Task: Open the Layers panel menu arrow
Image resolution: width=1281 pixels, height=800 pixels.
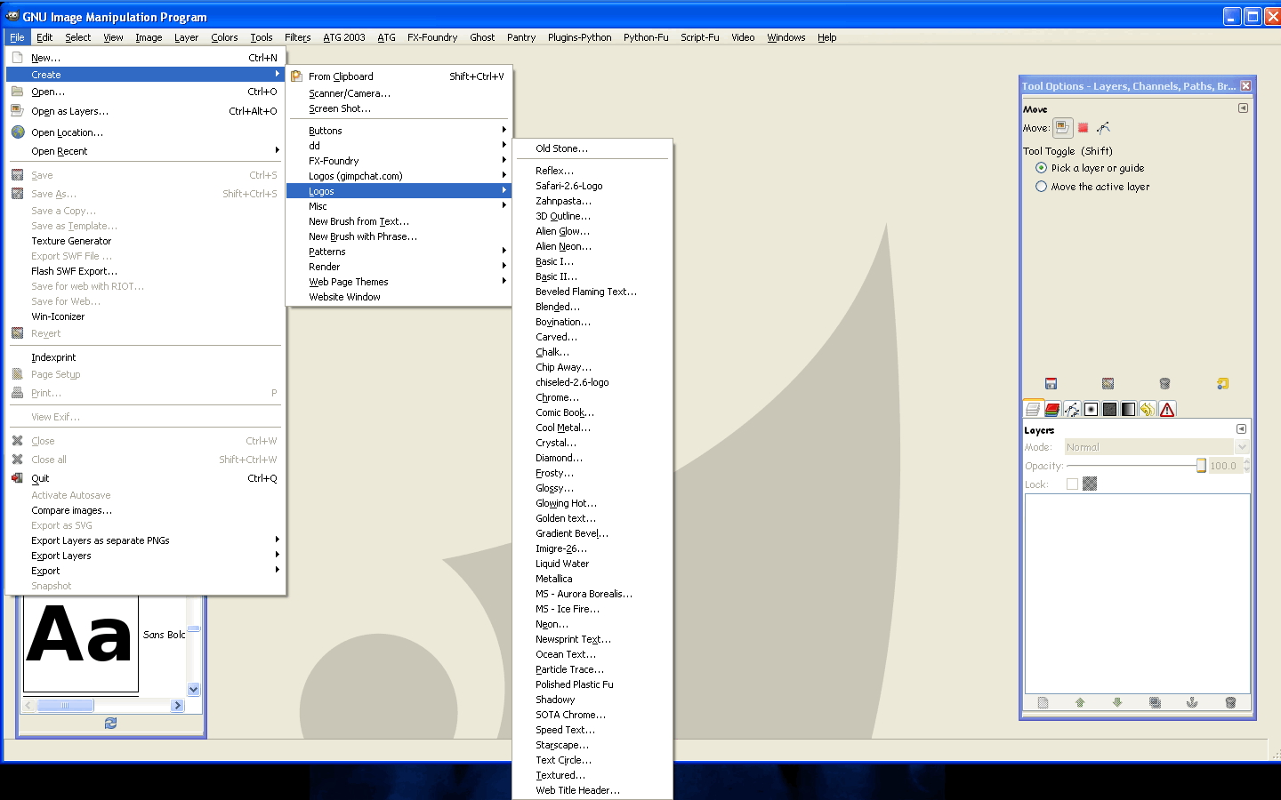Action: pos(1241,429)
